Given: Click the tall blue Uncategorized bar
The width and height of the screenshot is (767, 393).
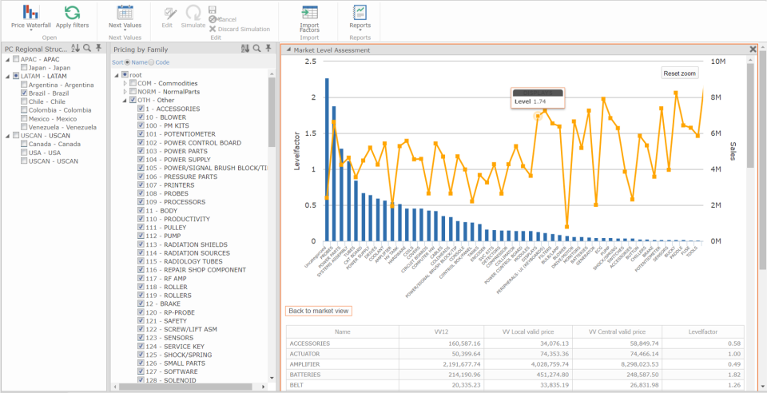Looking at the screenshot, I should click(x=327, y=160).
